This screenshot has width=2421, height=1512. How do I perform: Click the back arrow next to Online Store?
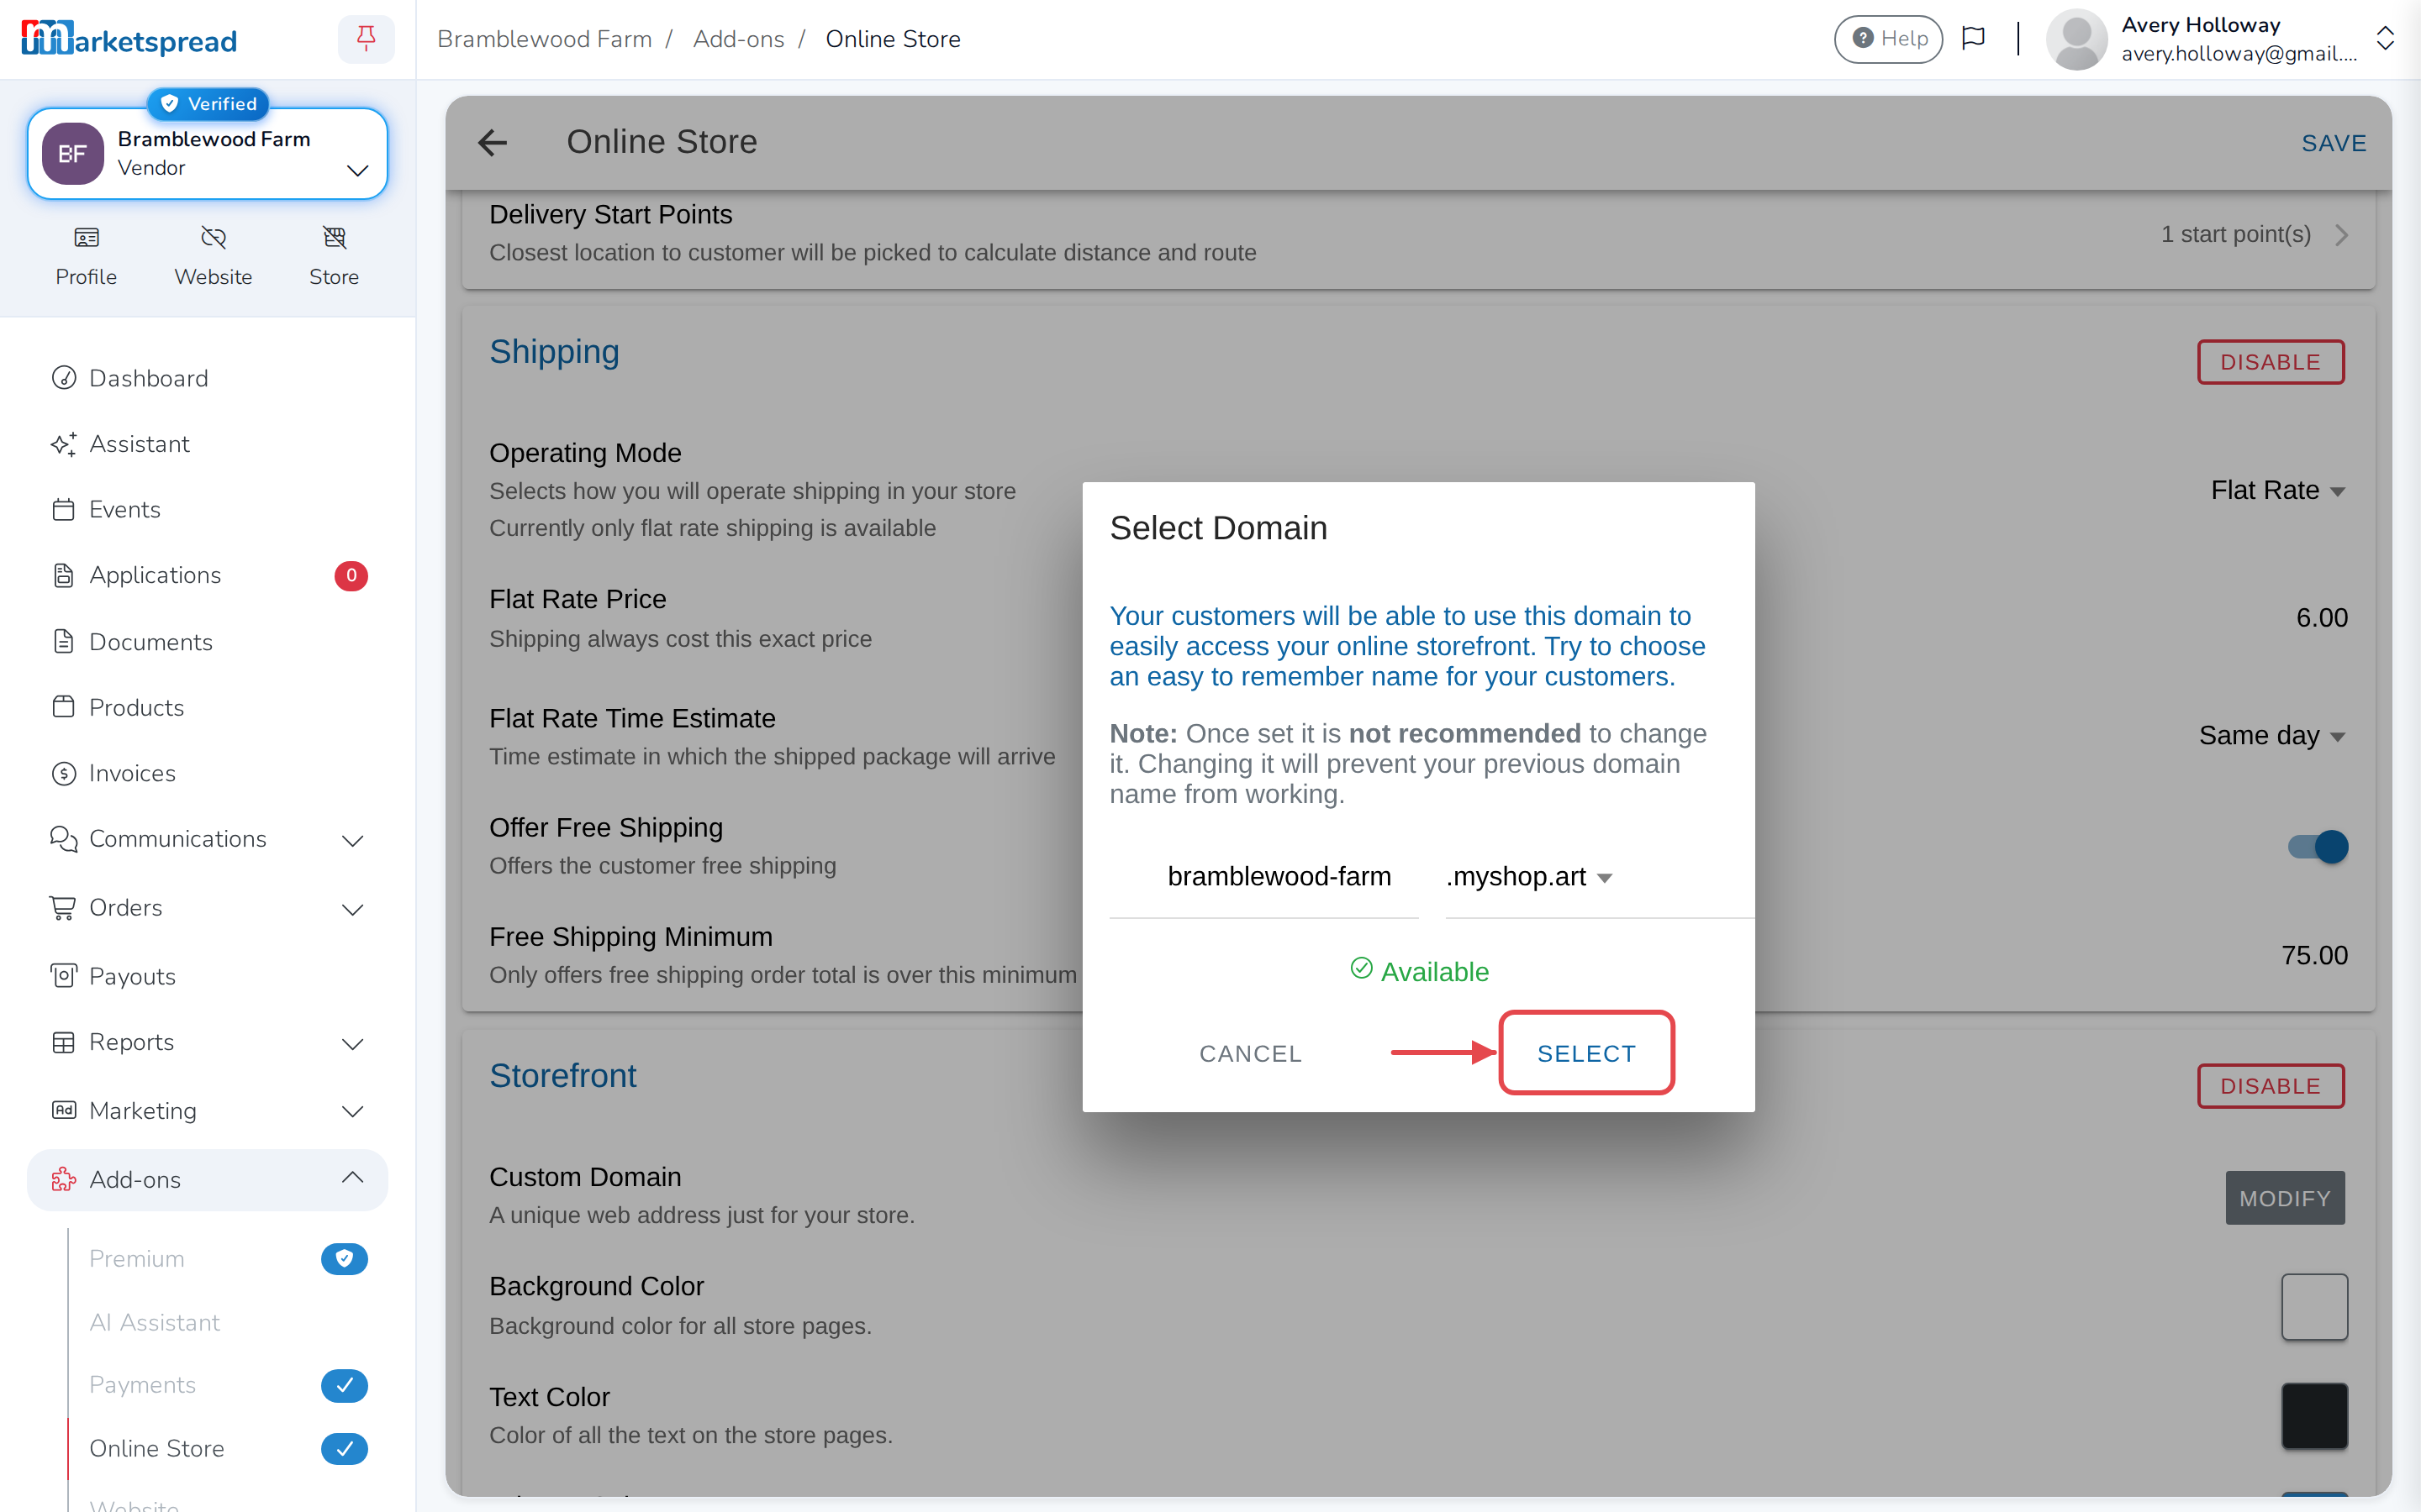pos(493,143)
